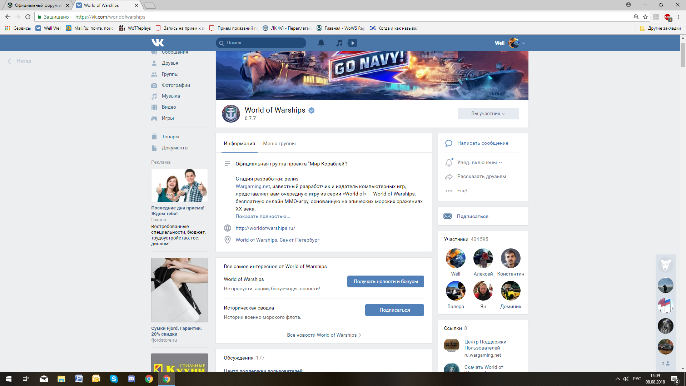Open Группы in the left sidebar

[x=170, y=74]
